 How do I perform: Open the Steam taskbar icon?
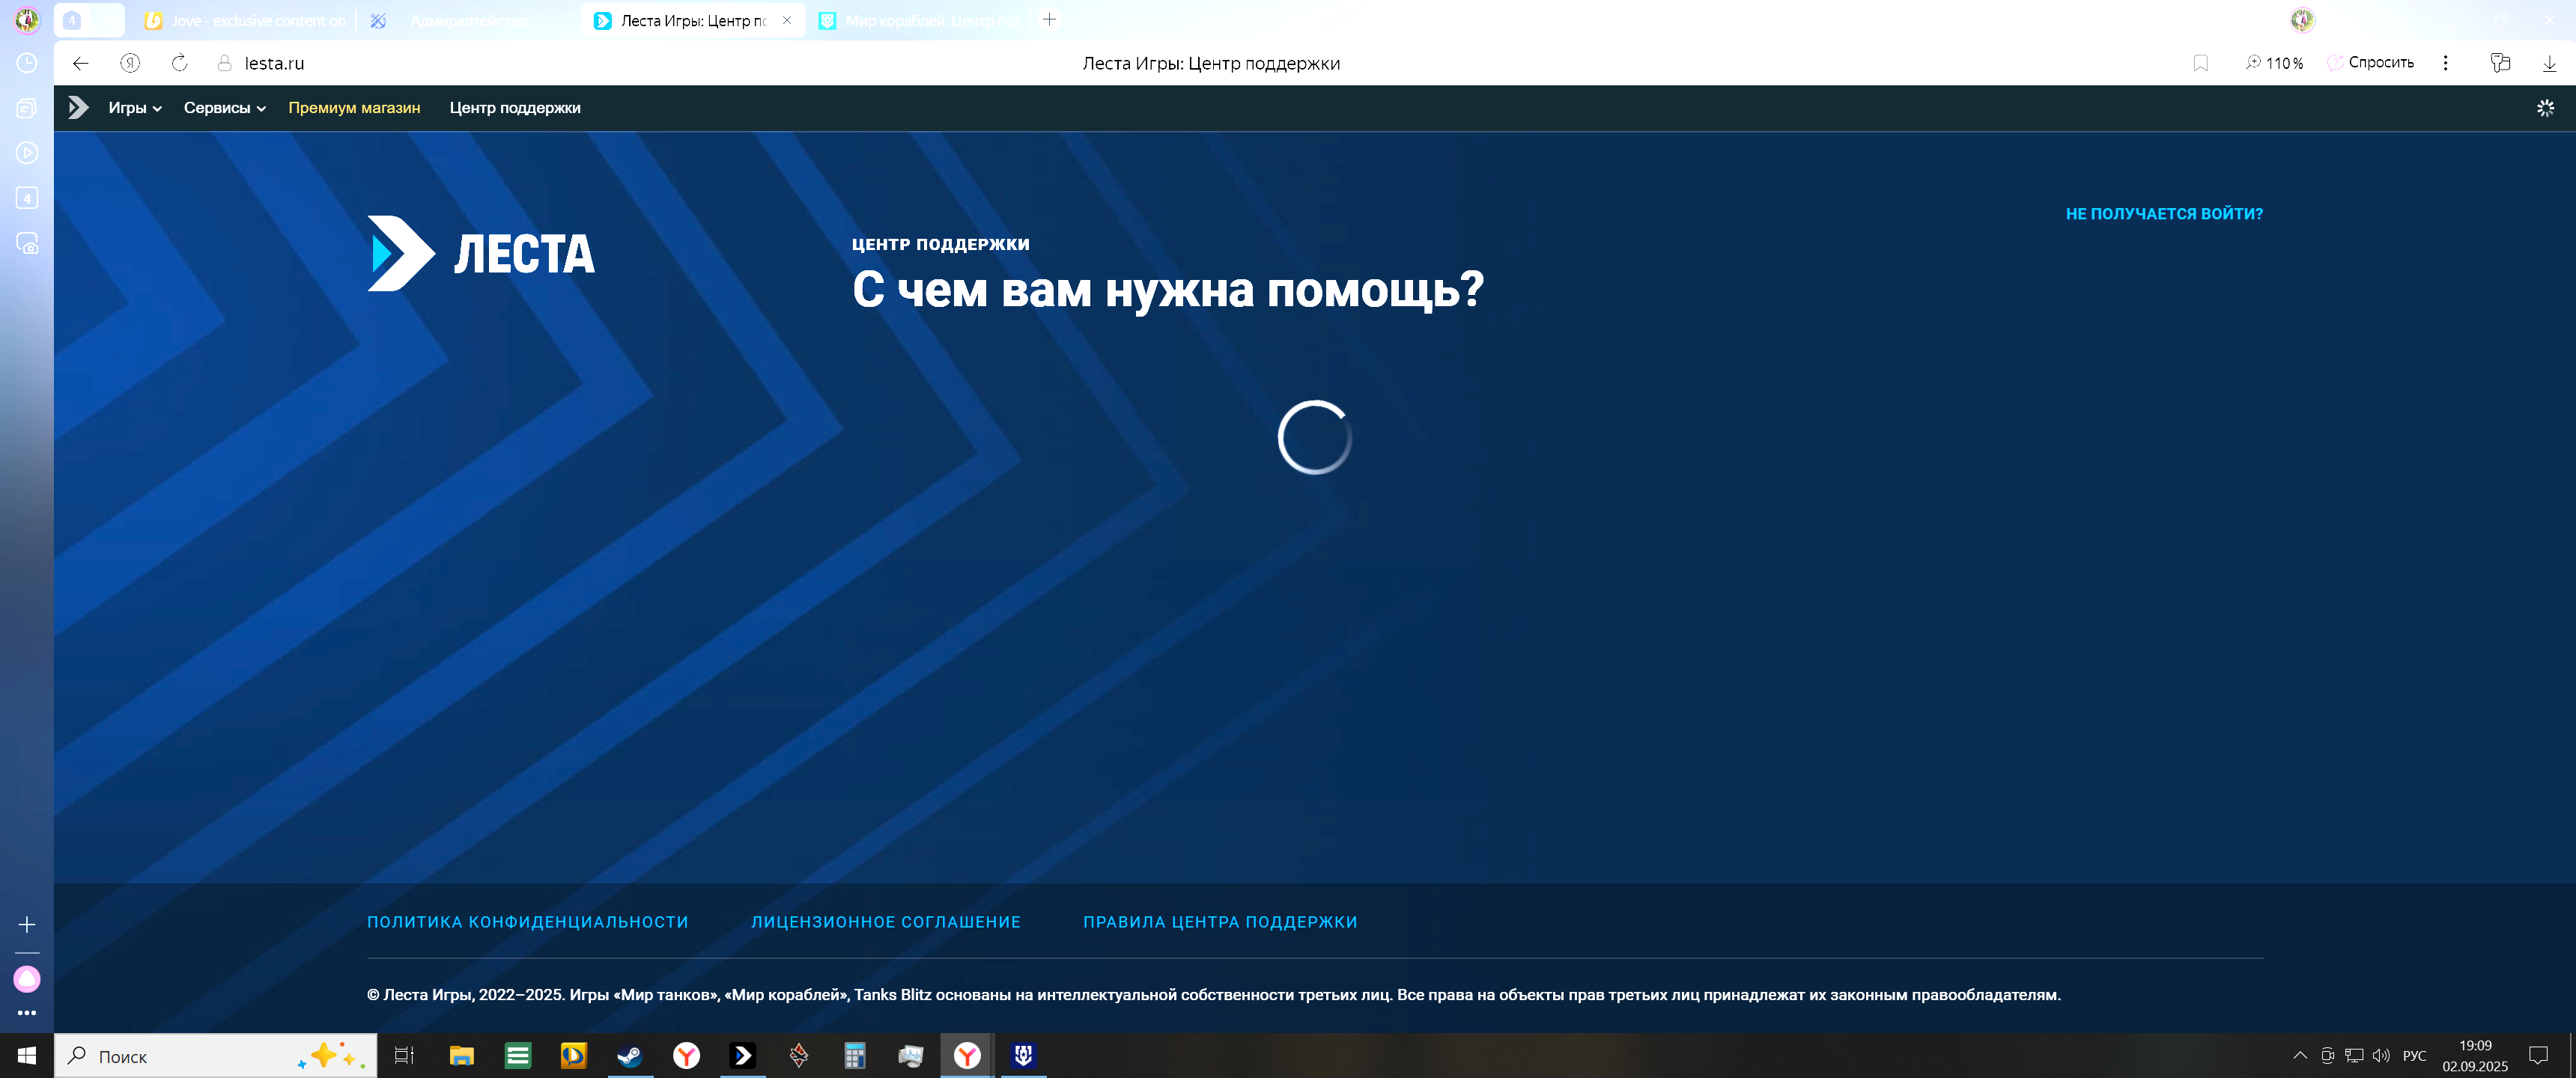point(630,1055)
